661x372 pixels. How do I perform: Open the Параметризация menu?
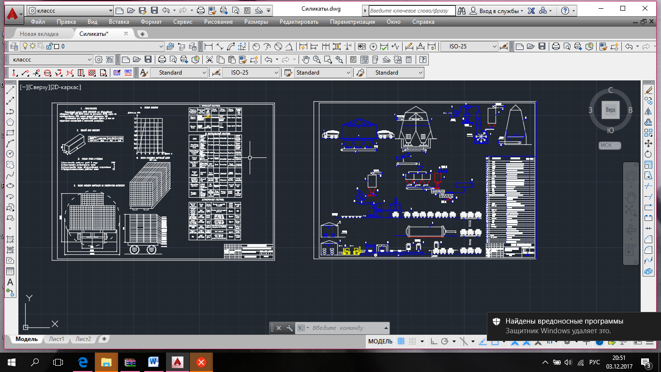coord(352,22)
